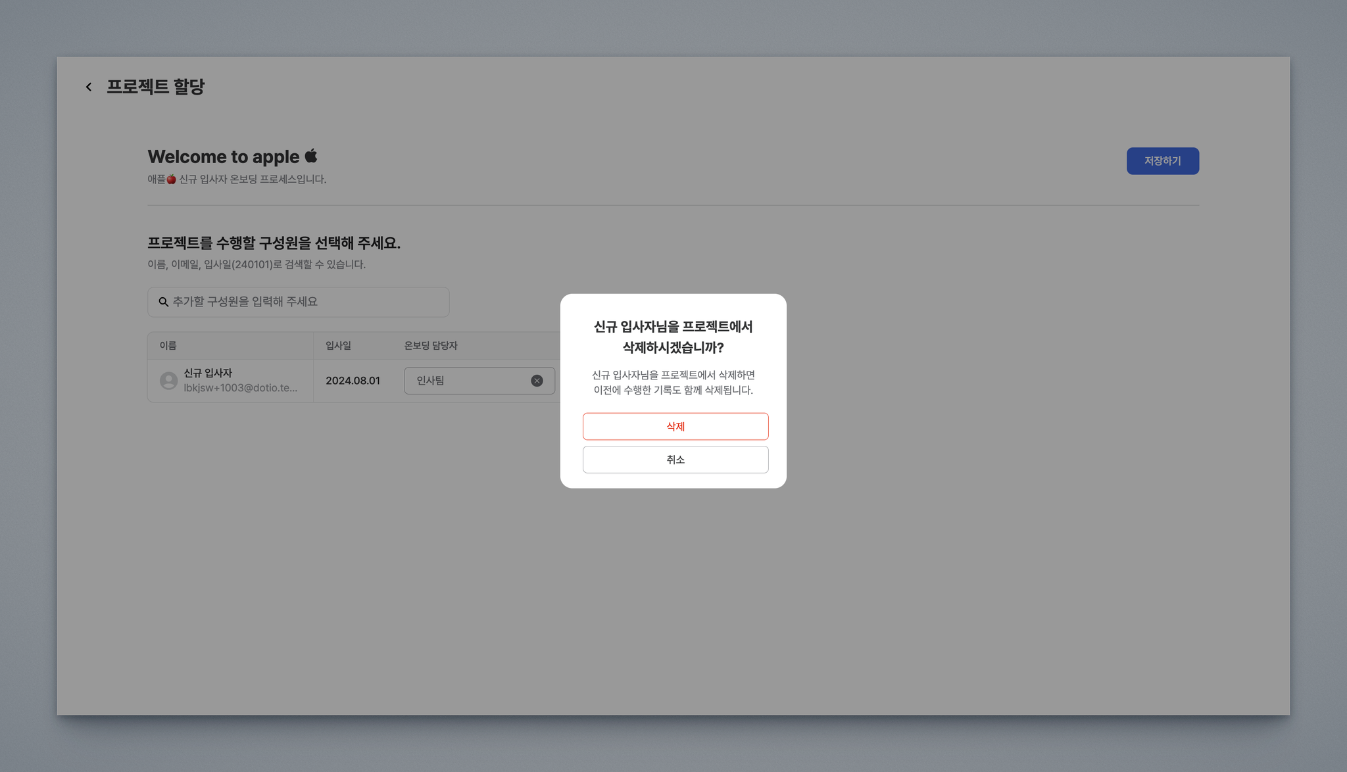Select the 신규 입사자 name in the table row
This screenshot has height=772, width=1347.
click(208, 373)
